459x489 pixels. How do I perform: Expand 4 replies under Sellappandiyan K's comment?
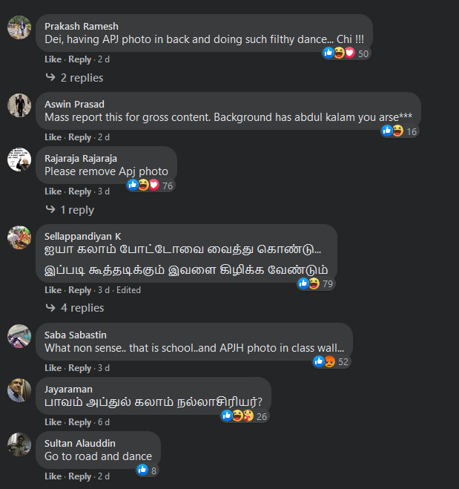point(75,308)
